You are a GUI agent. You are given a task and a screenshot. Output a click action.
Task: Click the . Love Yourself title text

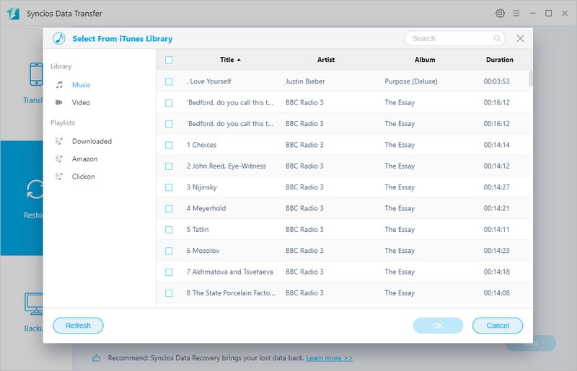208,81
